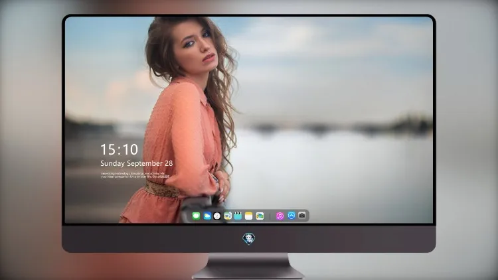This screenshot has width=498, height=280.
Task: Open the Weather app in the dock
Action: click(207, 216)
